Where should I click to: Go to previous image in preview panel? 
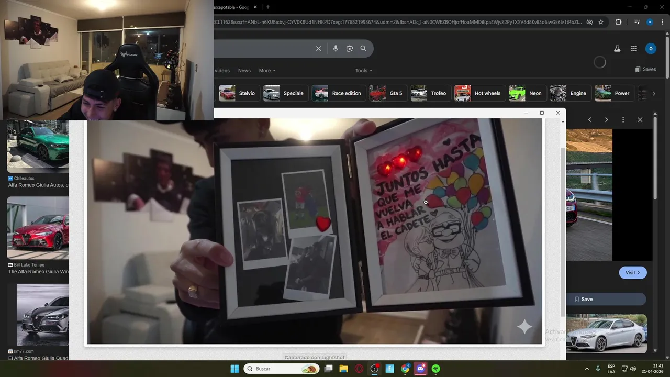point(590,120)
